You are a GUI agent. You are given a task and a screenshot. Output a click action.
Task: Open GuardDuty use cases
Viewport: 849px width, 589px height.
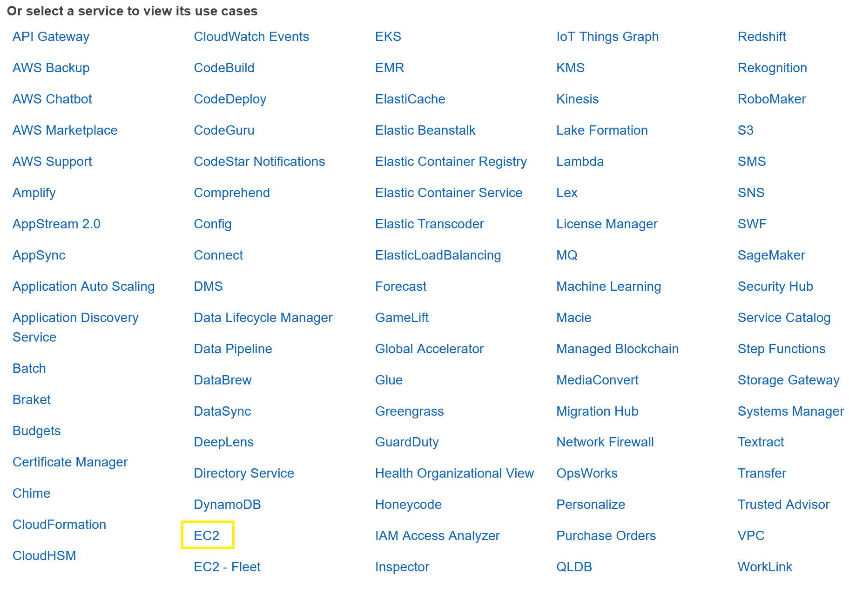(407, 442)
